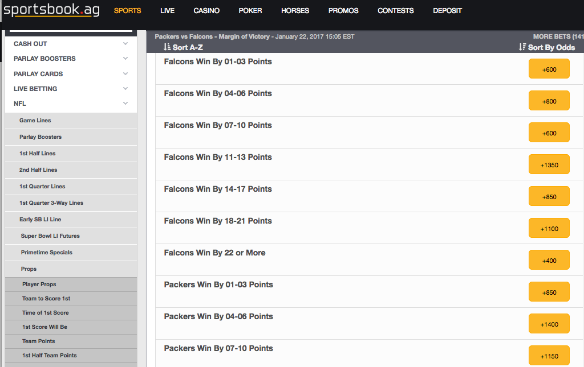This screenshot has width=584, height=367.
Task: Go to the CASINO section
Action: tap(206, 11)
